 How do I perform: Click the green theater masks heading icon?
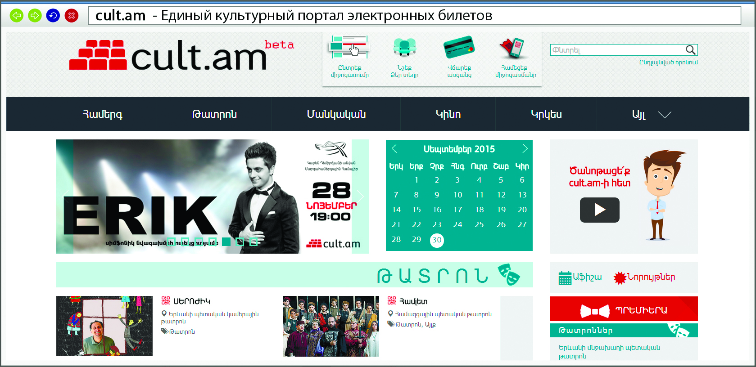pos(509,275)
